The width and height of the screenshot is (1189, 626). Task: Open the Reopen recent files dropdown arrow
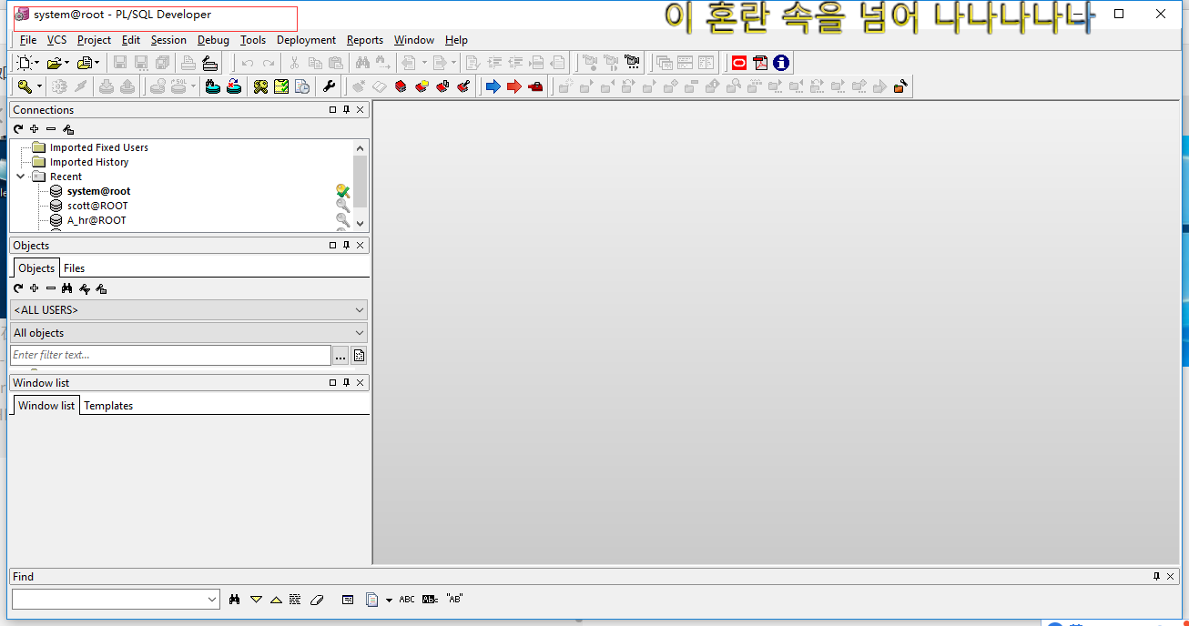97,63
